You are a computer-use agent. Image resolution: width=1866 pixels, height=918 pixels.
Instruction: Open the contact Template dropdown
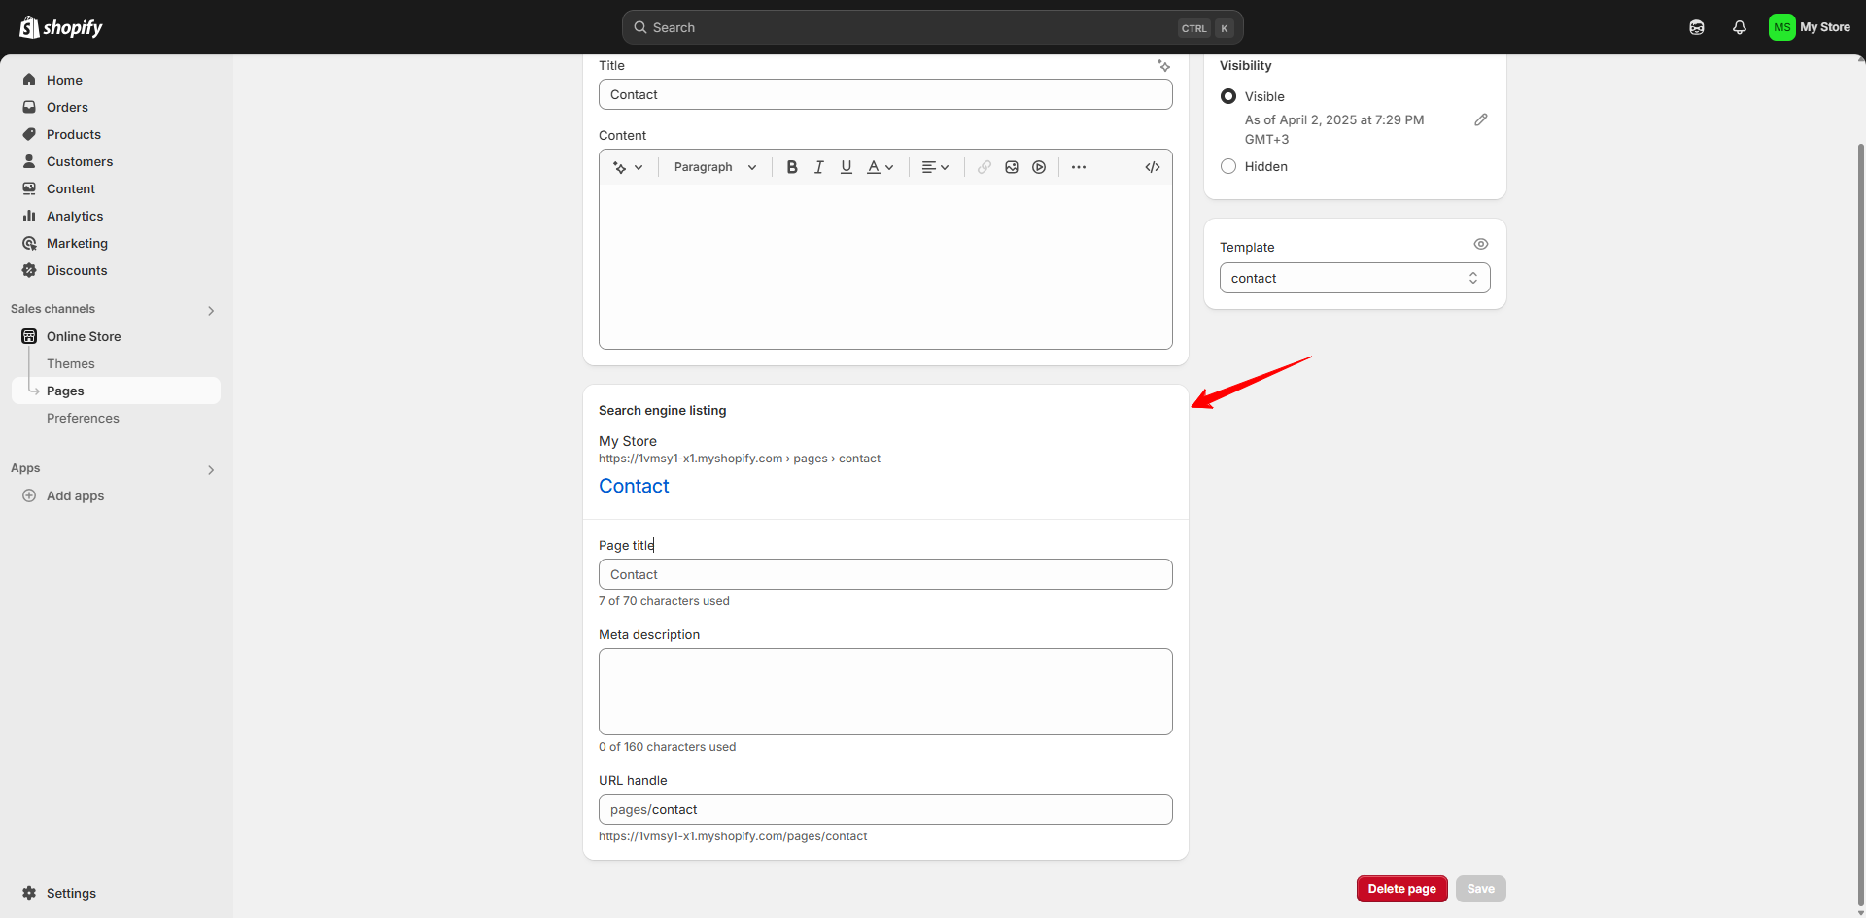pyautogui.click(x=1354, y=278)
